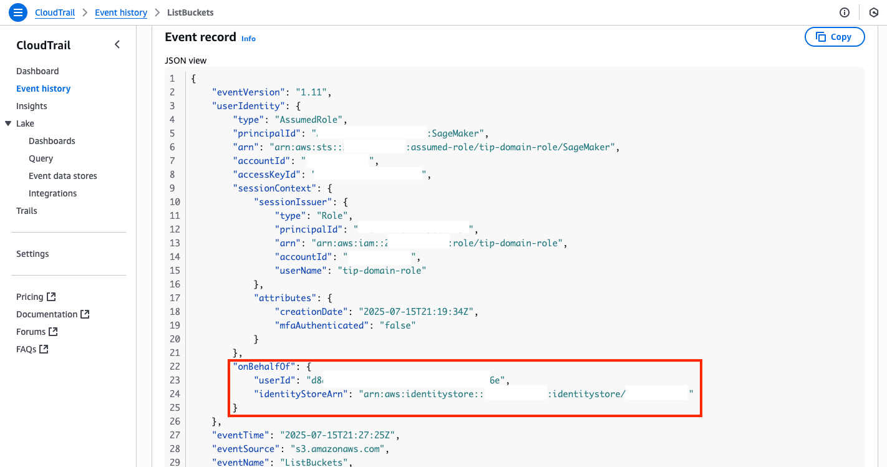Image resolution: width=887 pixels, height=467 pixels.
Task: Open Insights from the sidebar
Action: pos(32,105)
